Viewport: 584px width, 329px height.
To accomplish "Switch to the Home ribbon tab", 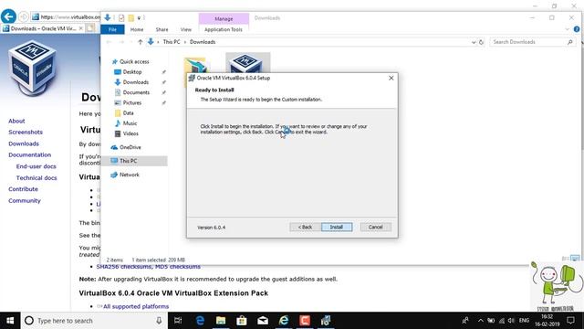I will (137, 29).
